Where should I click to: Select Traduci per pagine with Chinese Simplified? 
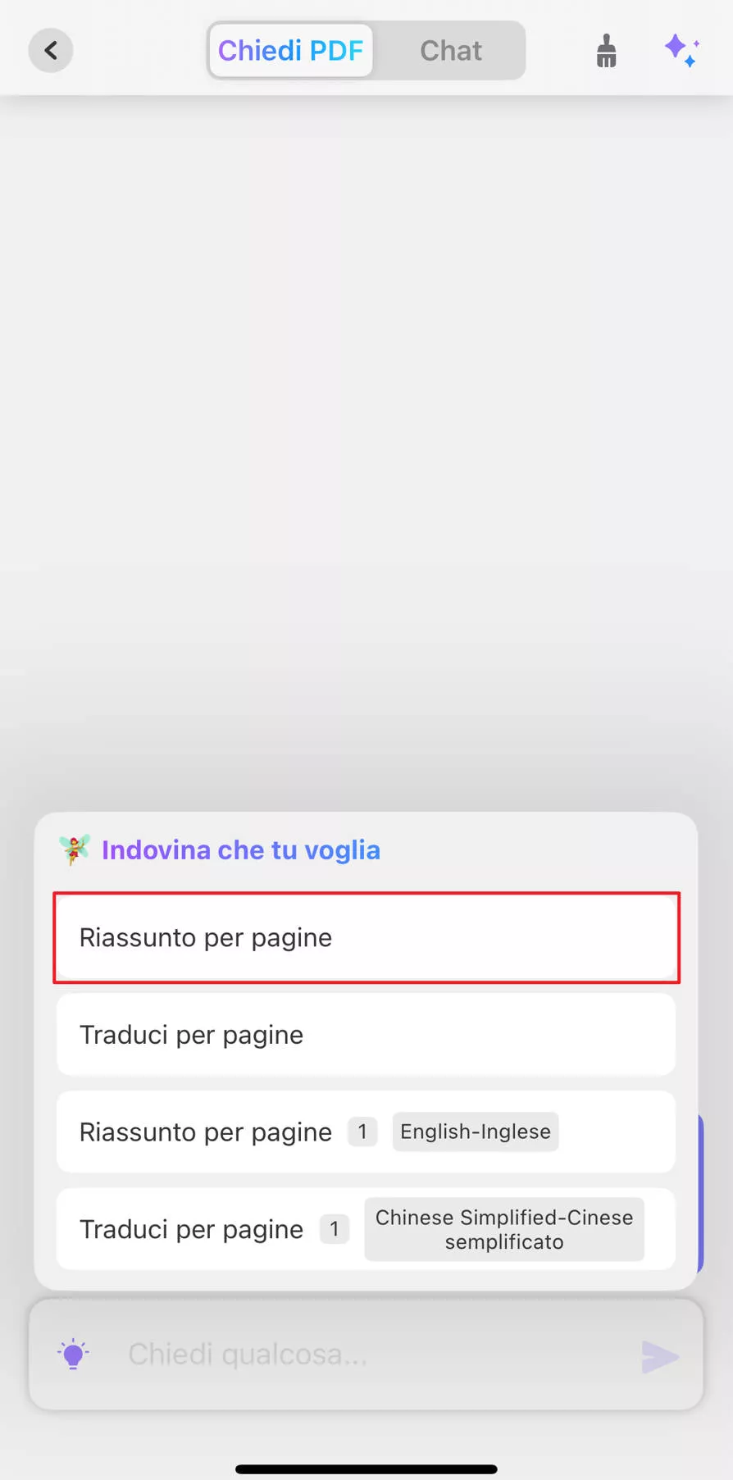tap(366, 1229)
